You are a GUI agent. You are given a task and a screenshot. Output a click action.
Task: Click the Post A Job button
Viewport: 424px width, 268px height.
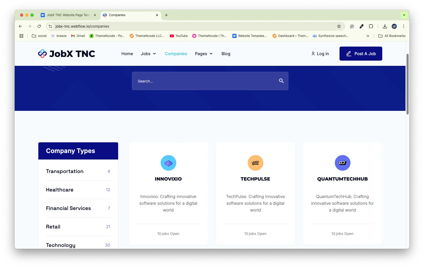[x=361, y=54]
